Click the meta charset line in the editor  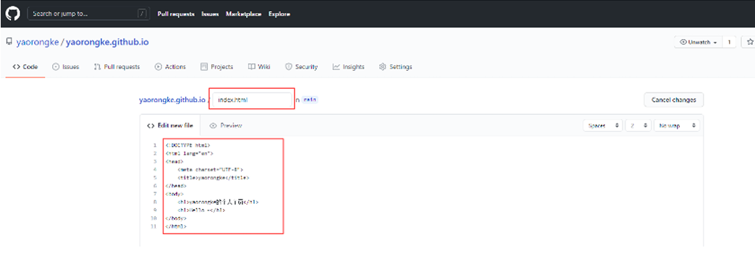click(211, 169)
